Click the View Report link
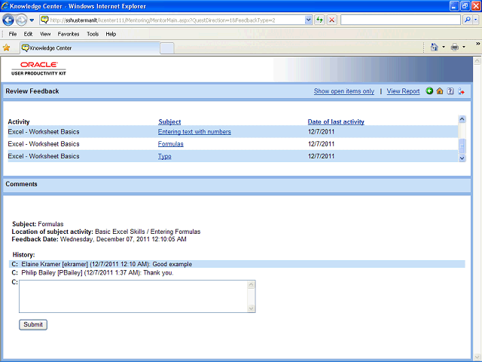 pyautogui.click(x=403, y=91)
